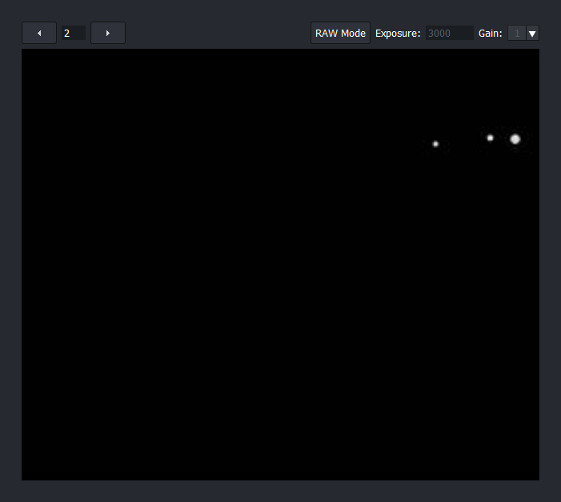
Task: Click the bottom center edge of the camera image
Action: coord(280,478)
